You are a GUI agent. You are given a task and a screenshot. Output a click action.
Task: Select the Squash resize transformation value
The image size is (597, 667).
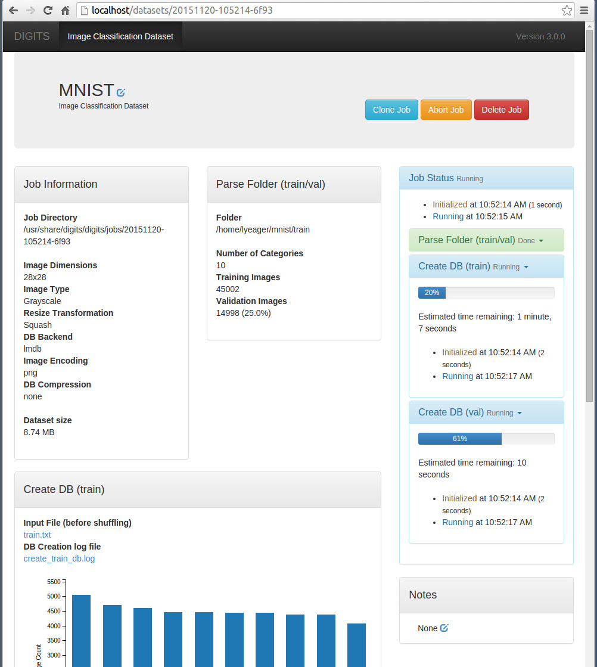pyautogui.click(x=38, y=325)
